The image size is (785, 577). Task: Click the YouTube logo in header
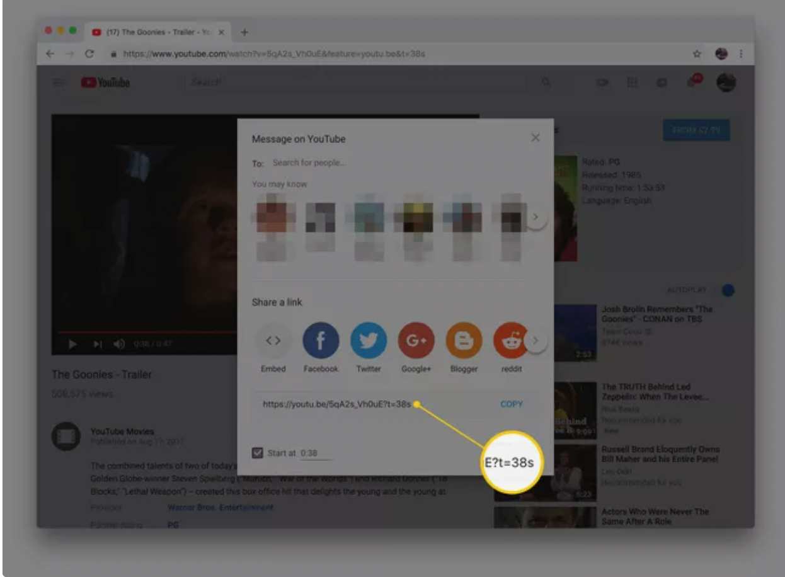105,83
